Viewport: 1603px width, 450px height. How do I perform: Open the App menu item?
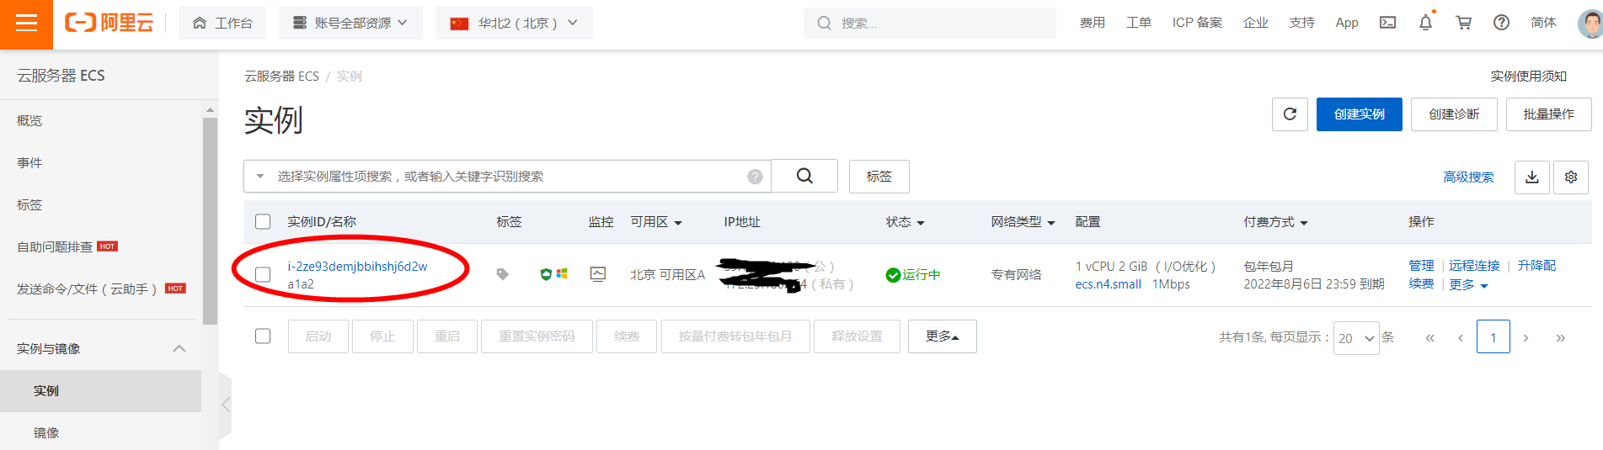click(x=1347, y=23)
